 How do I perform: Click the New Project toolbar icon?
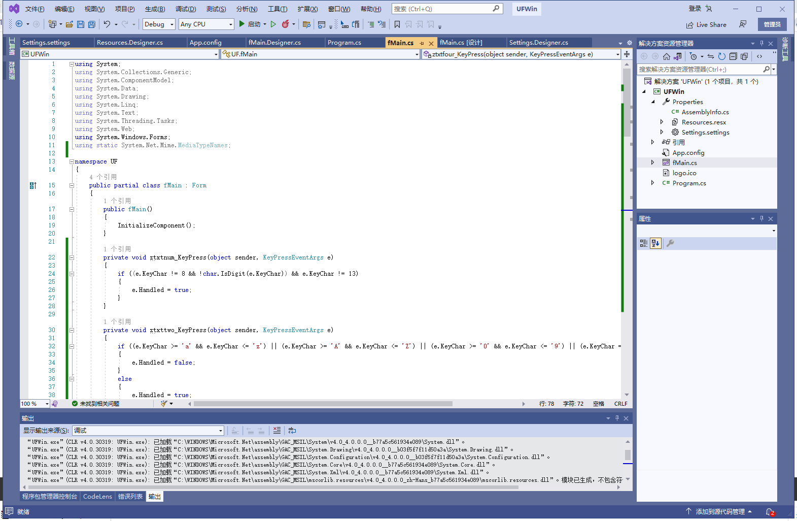tap(52, 24)
